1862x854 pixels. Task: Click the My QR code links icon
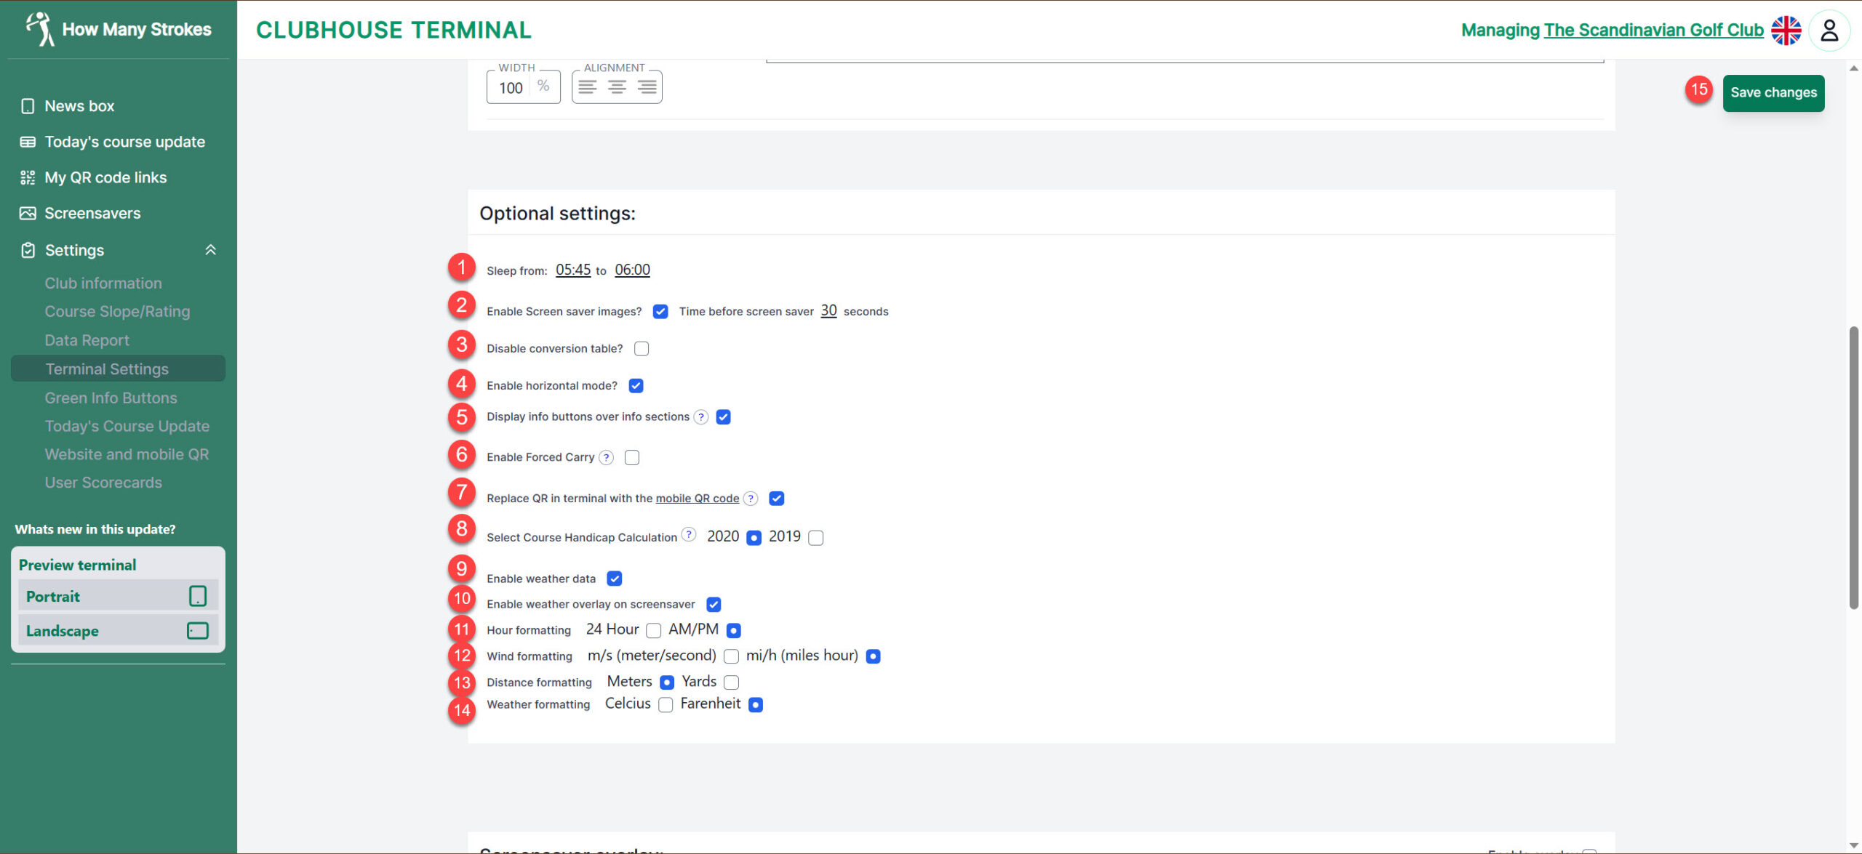(x=28, y=177)
